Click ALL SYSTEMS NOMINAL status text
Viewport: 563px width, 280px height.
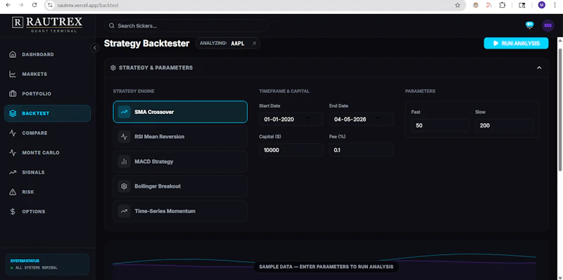(37, 268)
